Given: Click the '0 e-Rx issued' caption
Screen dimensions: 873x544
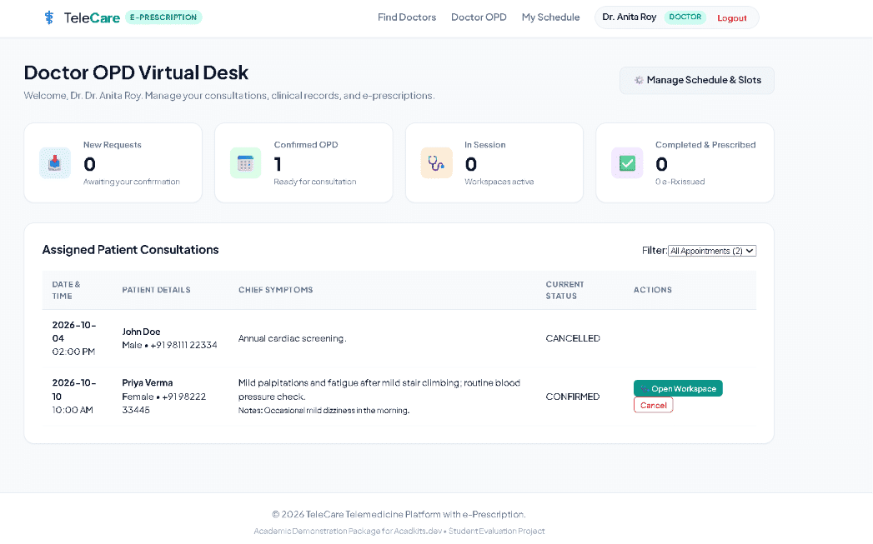Looking at the screenshot, I should (x=680, y=182).
